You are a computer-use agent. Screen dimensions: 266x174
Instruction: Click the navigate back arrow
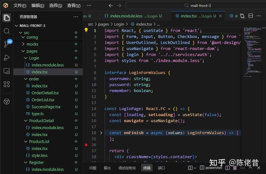[110, 6]
